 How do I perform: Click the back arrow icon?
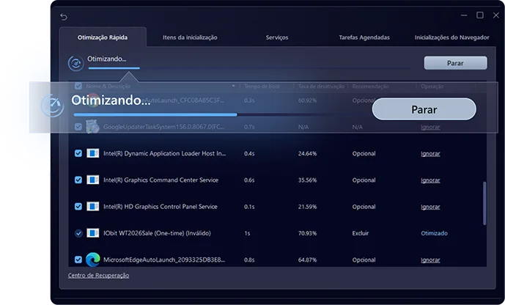(x=64, y=17)
